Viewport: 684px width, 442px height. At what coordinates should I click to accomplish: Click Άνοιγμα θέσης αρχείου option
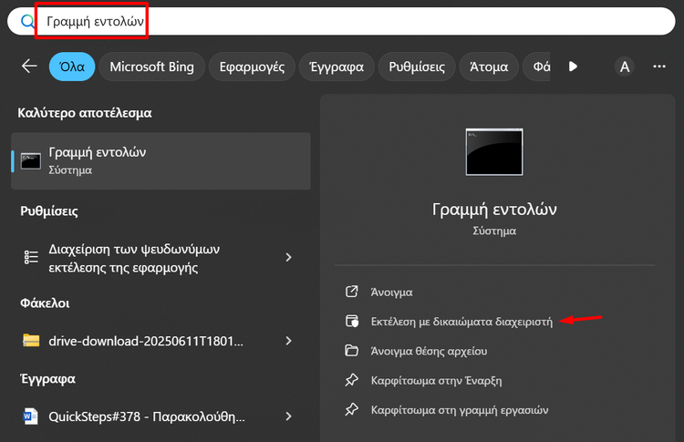429,351
